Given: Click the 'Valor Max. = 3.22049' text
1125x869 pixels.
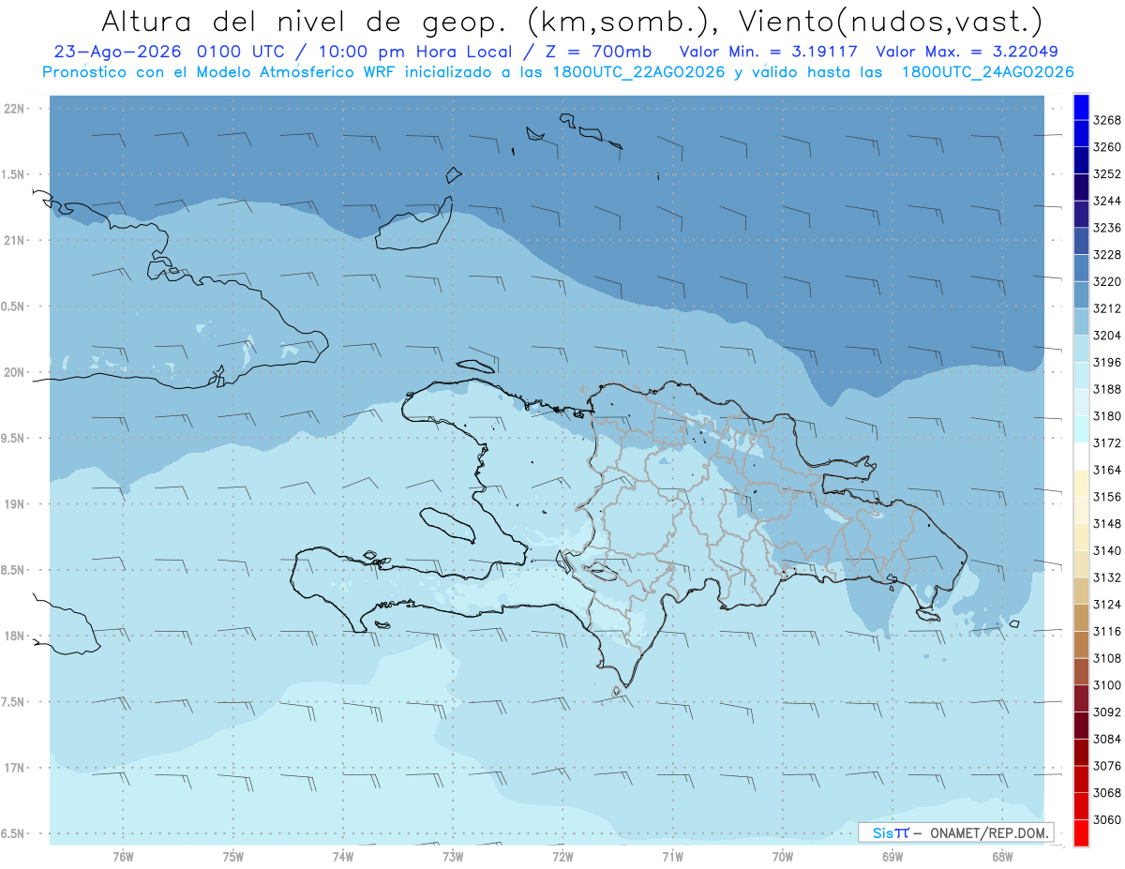Looking at the screenshot, I should tap(967, 52).
